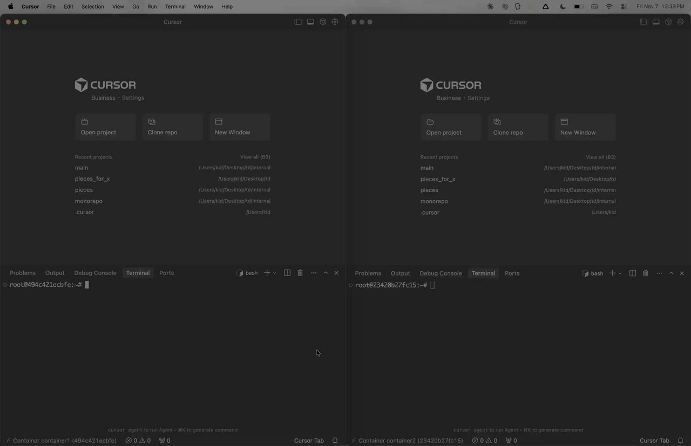Screen dimensions: 691x446
Task: Open Settings link under left Cursor logo
Action: (x=133, y=98)
